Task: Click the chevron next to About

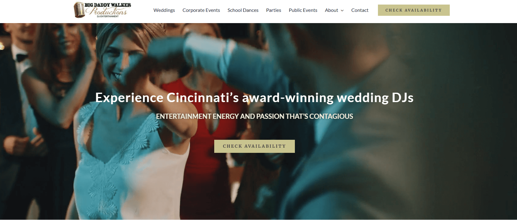Action: tap(342, 10)
